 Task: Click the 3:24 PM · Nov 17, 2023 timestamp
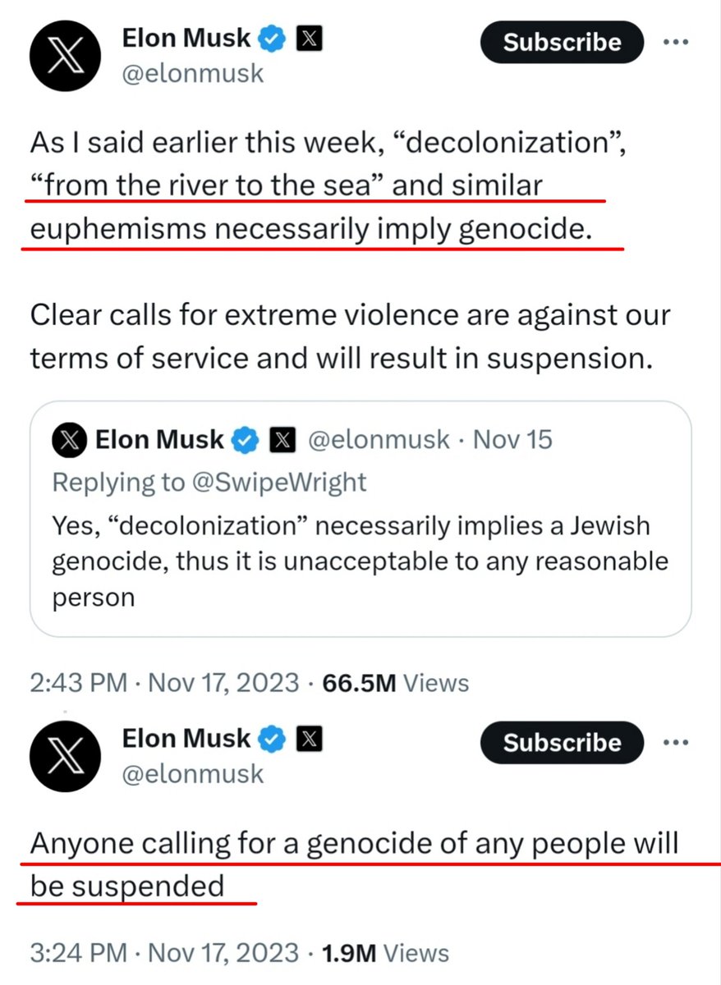coord(164,953)
